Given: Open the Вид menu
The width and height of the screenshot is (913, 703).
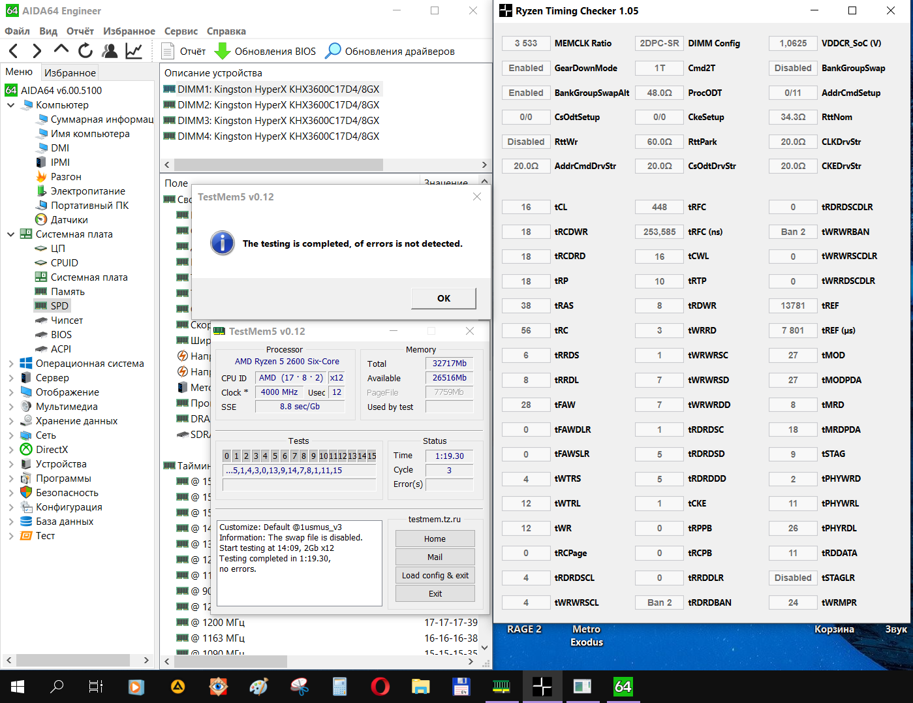Looking at the screenshot, I should click(48, 31).
